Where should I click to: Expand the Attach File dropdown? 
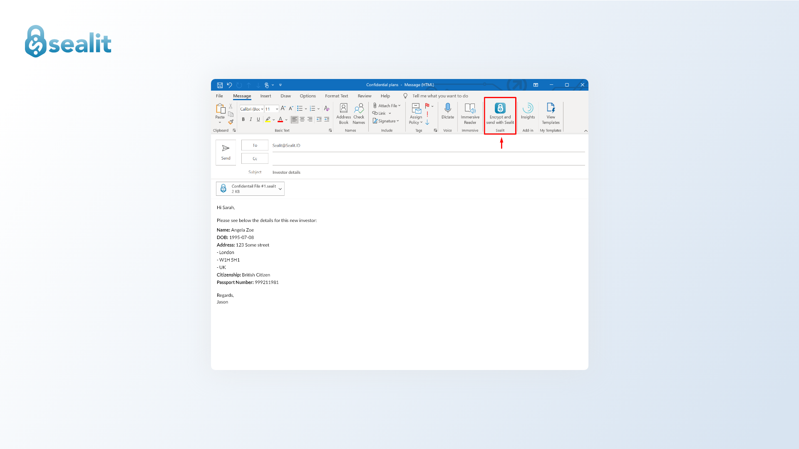pos(399,106)
